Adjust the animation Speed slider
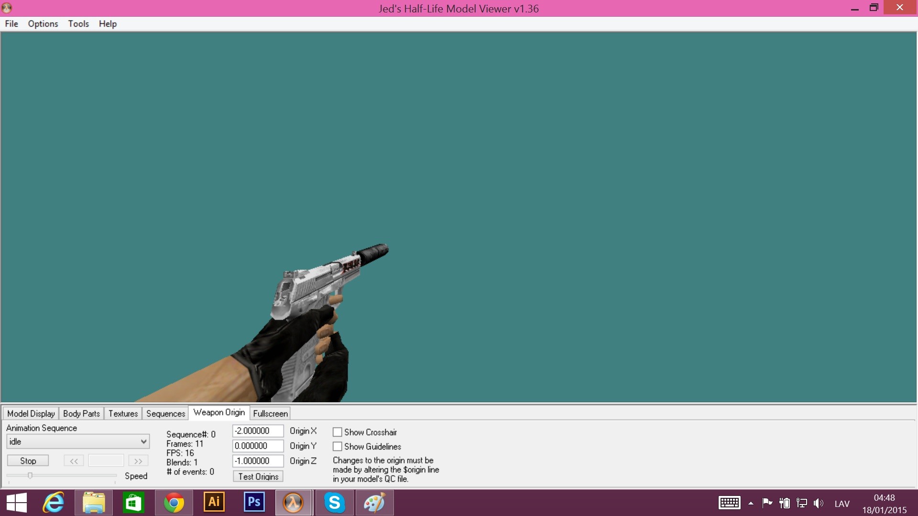 click(x=30, y=476)
